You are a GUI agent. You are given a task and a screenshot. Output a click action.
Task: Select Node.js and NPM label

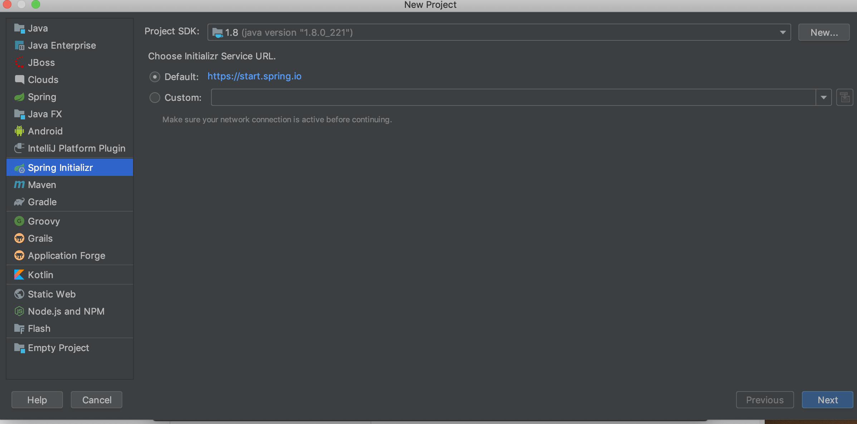pyautogui.click(x=66, y=311)
